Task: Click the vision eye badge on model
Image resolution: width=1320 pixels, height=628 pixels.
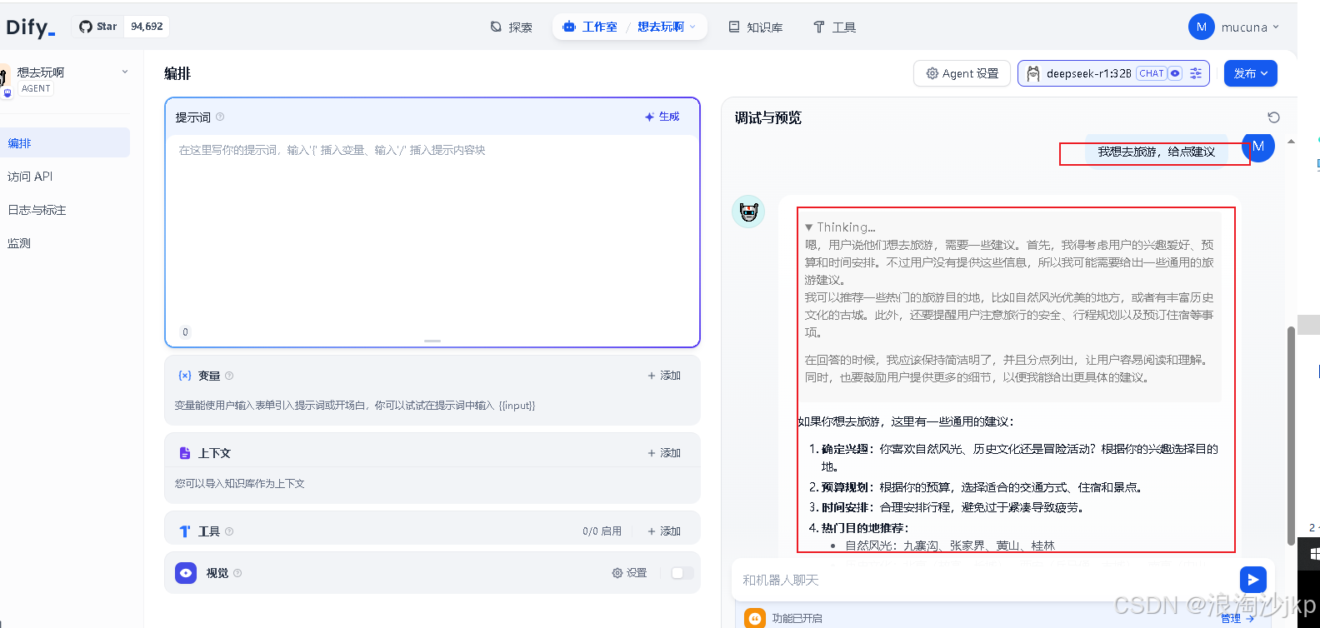Action: (x=1175, y=73)
